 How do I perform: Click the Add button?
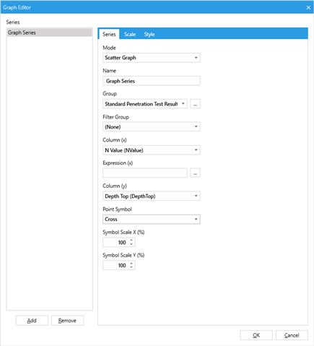32,321
